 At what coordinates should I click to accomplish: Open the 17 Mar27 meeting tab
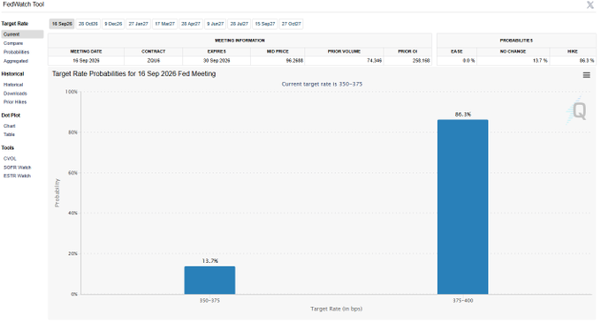(164, 24)
